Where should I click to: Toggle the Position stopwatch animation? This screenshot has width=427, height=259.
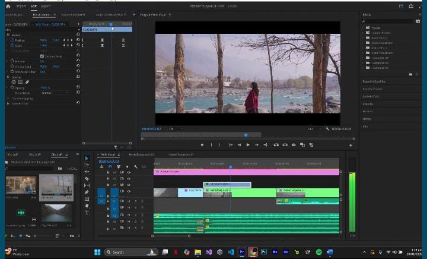point(12,40)
